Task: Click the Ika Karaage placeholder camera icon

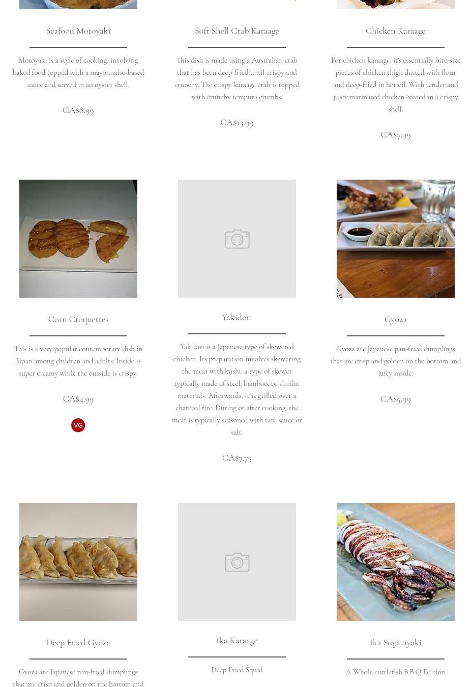Action: [x=237, y=562]
